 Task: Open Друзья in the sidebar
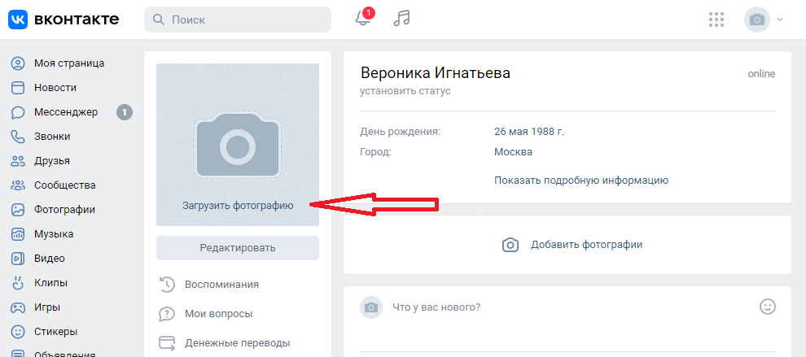(52, 161)
